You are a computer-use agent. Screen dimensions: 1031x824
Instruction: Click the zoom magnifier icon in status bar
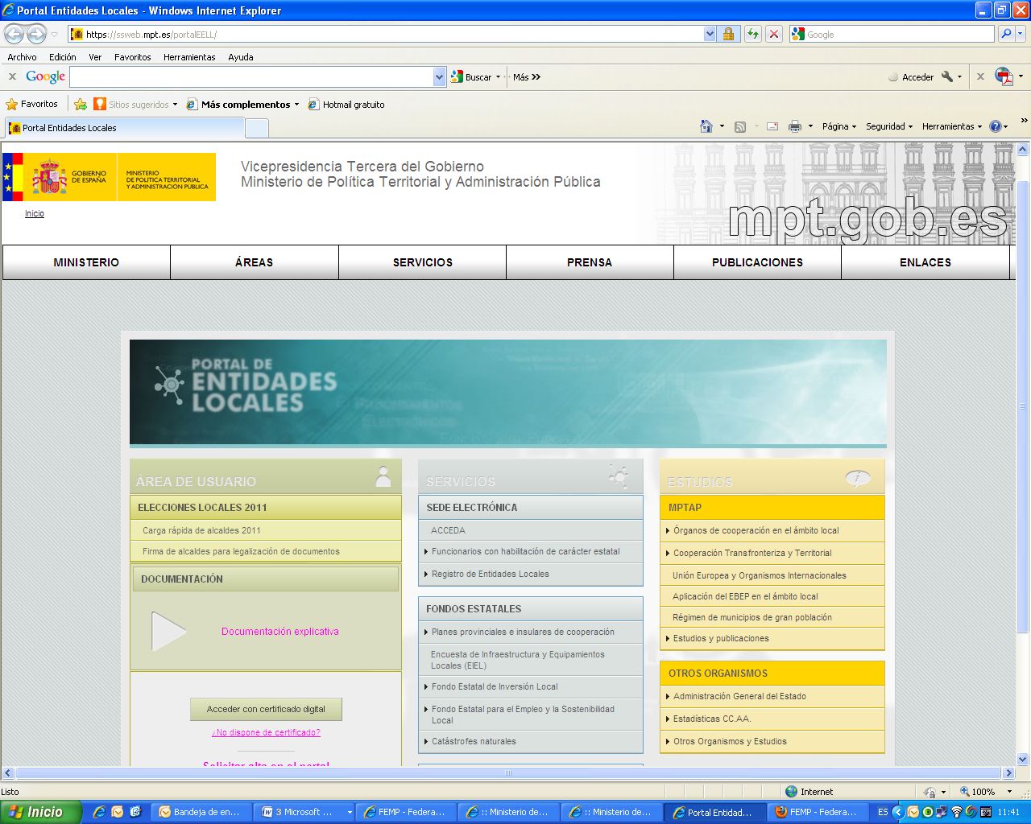coord(965,792)
